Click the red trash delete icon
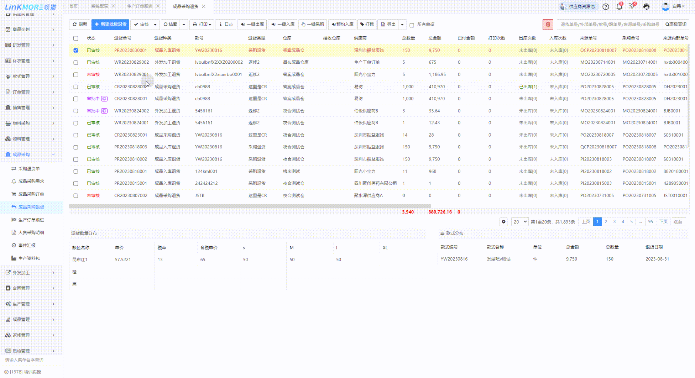This screenshot has height=378, width=695. tap(548, 24)
